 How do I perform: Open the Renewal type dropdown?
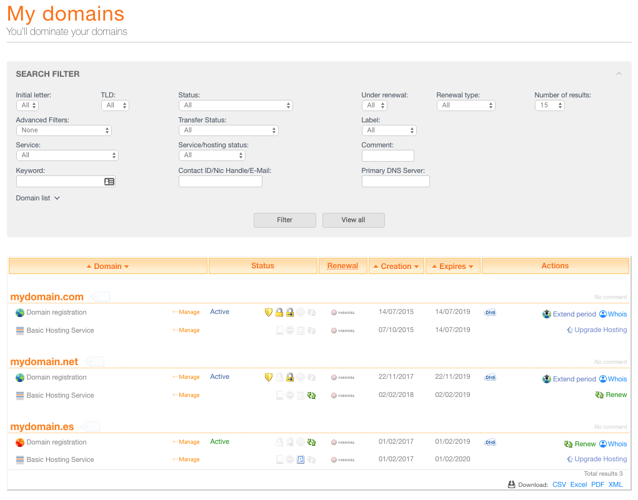pos(466,105)
